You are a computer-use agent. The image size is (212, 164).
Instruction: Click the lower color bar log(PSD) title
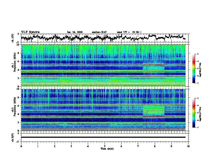click(x=200, y=114)
